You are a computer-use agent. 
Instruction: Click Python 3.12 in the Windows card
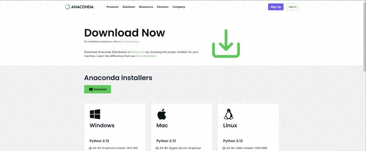pos(99,141)
